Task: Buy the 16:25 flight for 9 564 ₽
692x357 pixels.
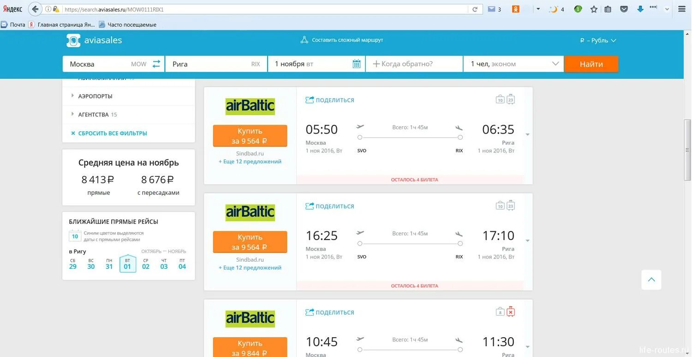Action: (x=250, y=242)
